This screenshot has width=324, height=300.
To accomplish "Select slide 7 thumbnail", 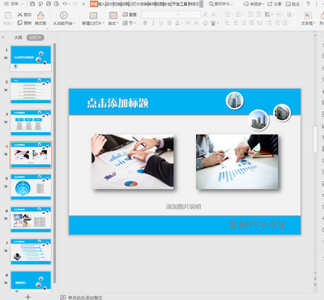I will coord(31,251).
